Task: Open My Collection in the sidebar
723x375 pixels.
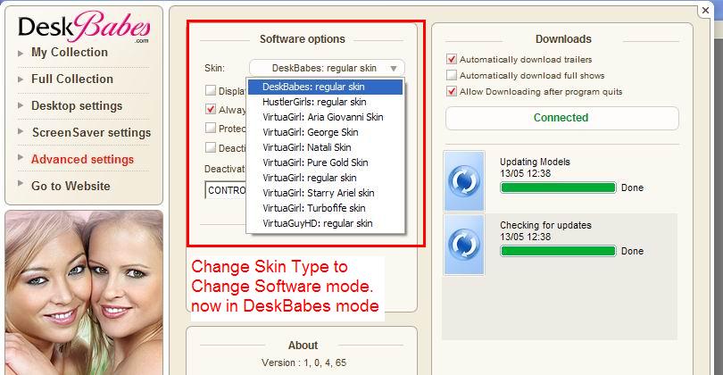Action: pyautogui.click(x=70, y=53)
